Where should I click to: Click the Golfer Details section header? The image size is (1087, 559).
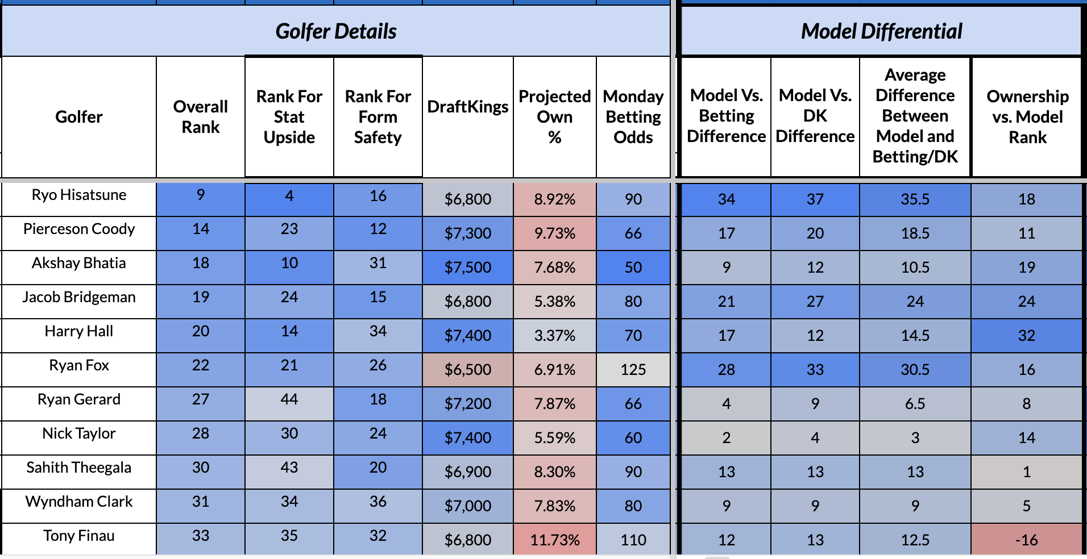click(336, 31)
